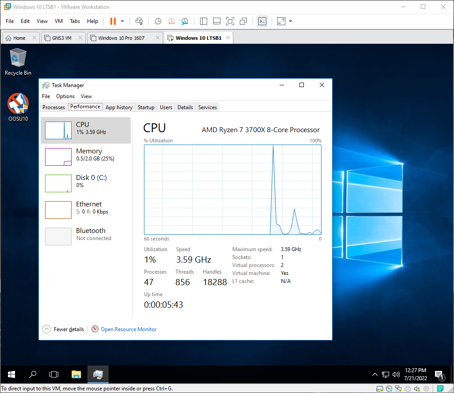Open the VMware snapshot manager
Image resolution: width=454 pixels, height=393 pixels.
point(185,21)
